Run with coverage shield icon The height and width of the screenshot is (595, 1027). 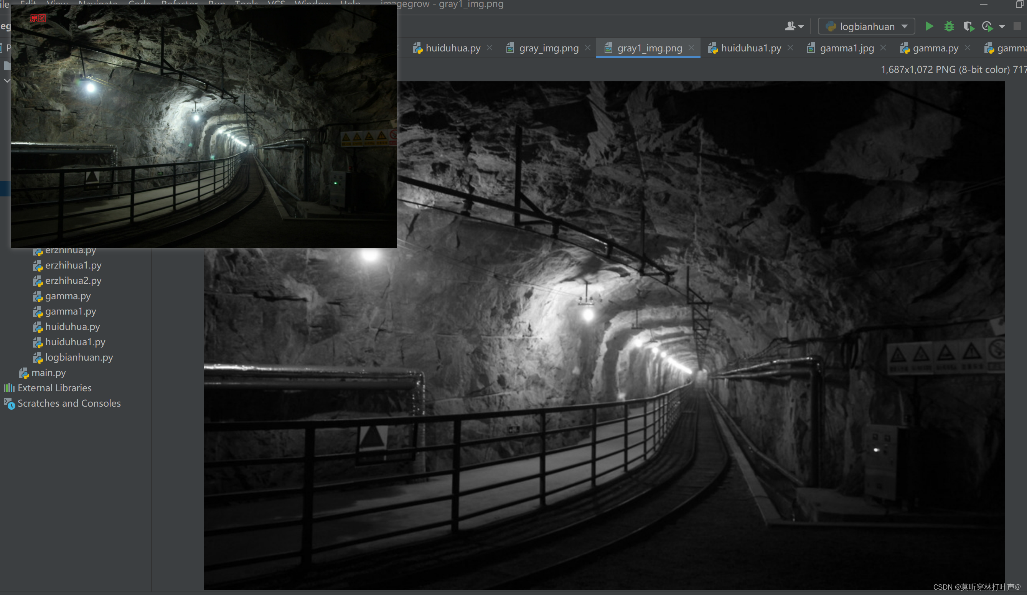969,26
